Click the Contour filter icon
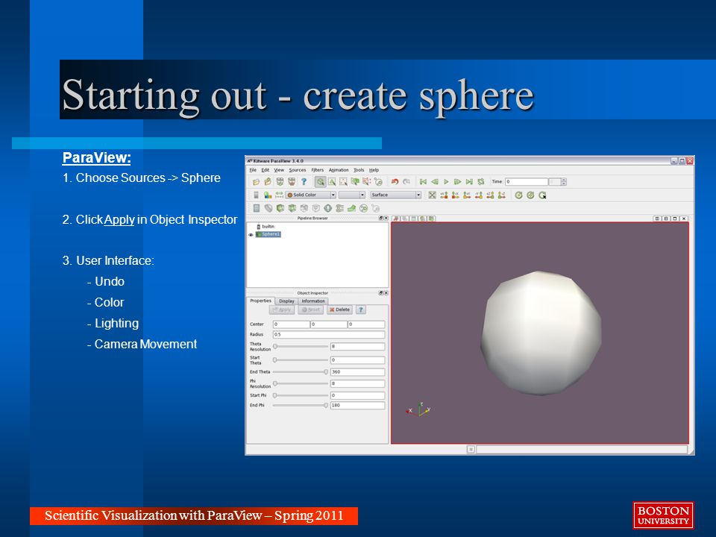716x537 pixels. click(268, 208)
